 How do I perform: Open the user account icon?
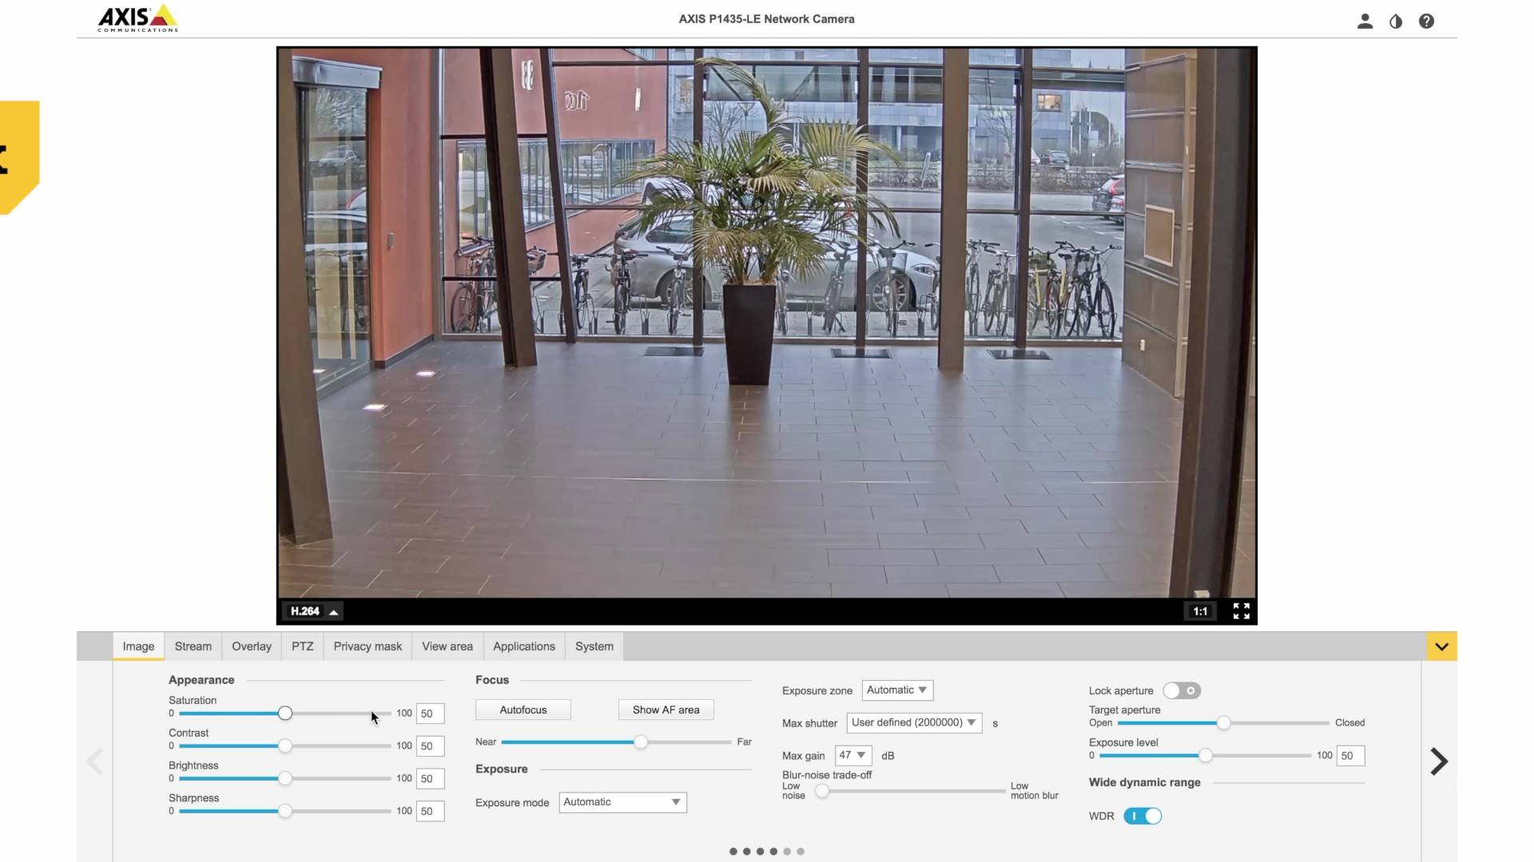click(1365, 22)
